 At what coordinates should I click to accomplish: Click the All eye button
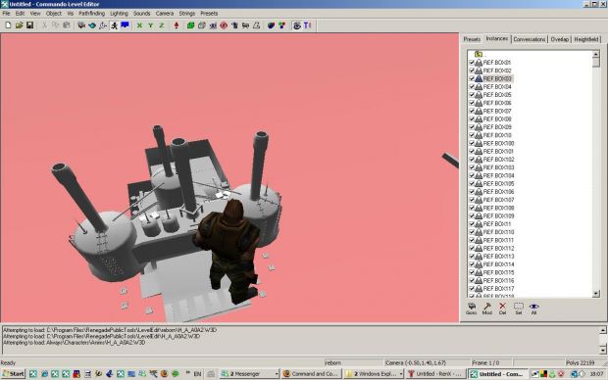(x=533, y=309)
